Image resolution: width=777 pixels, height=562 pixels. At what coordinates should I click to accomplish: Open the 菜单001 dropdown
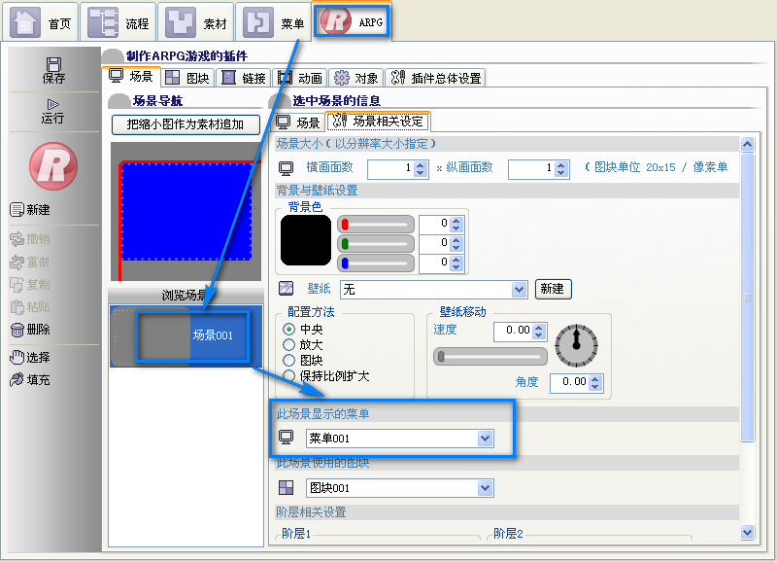coord(399,439)
